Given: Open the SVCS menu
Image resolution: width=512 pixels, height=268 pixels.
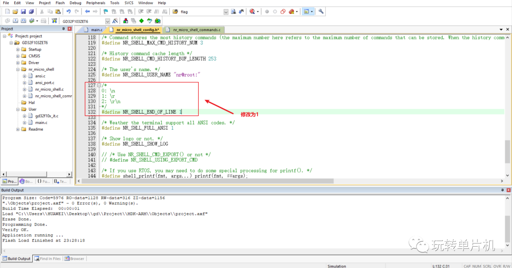Looking at the screenshot, I should (x=129, y=3).
